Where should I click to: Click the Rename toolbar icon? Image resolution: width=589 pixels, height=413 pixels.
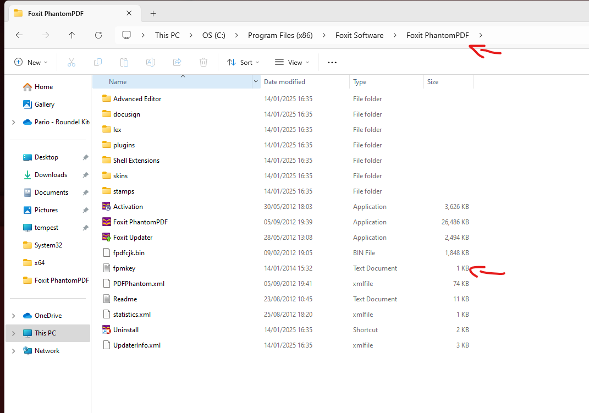(151, 62)
